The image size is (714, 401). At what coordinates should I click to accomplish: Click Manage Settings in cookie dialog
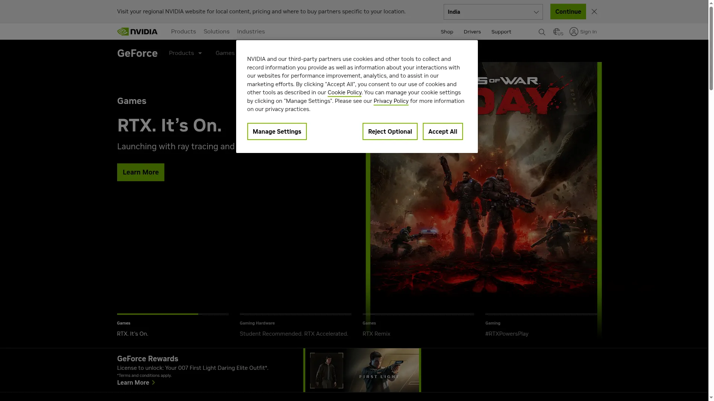(x=277, y=131)
